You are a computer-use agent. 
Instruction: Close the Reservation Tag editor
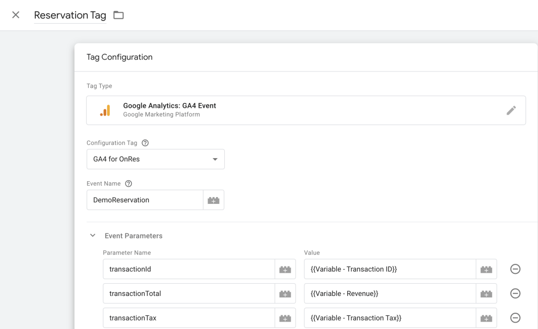pyautogui.click(x=16, y=15)
